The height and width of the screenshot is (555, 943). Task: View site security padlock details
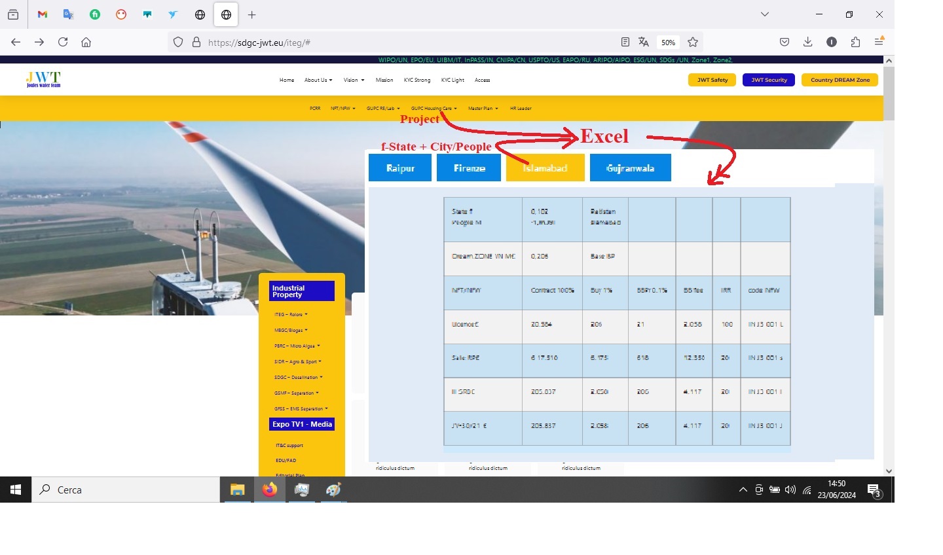click(196, 42)
